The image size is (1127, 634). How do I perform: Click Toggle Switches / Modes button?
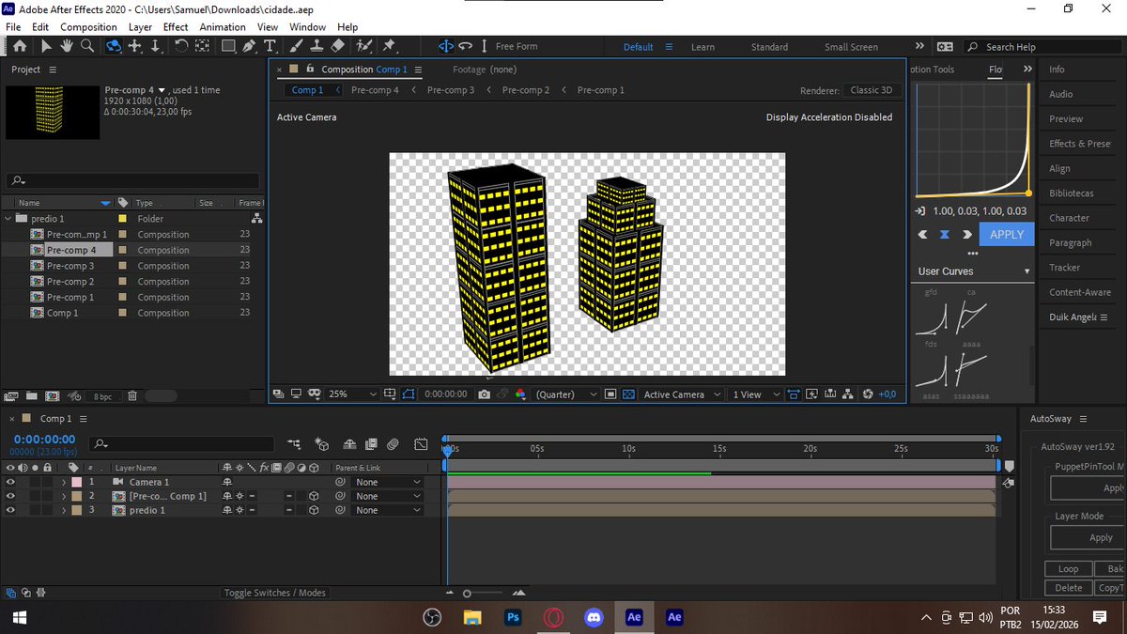click(x=274, y=593)
